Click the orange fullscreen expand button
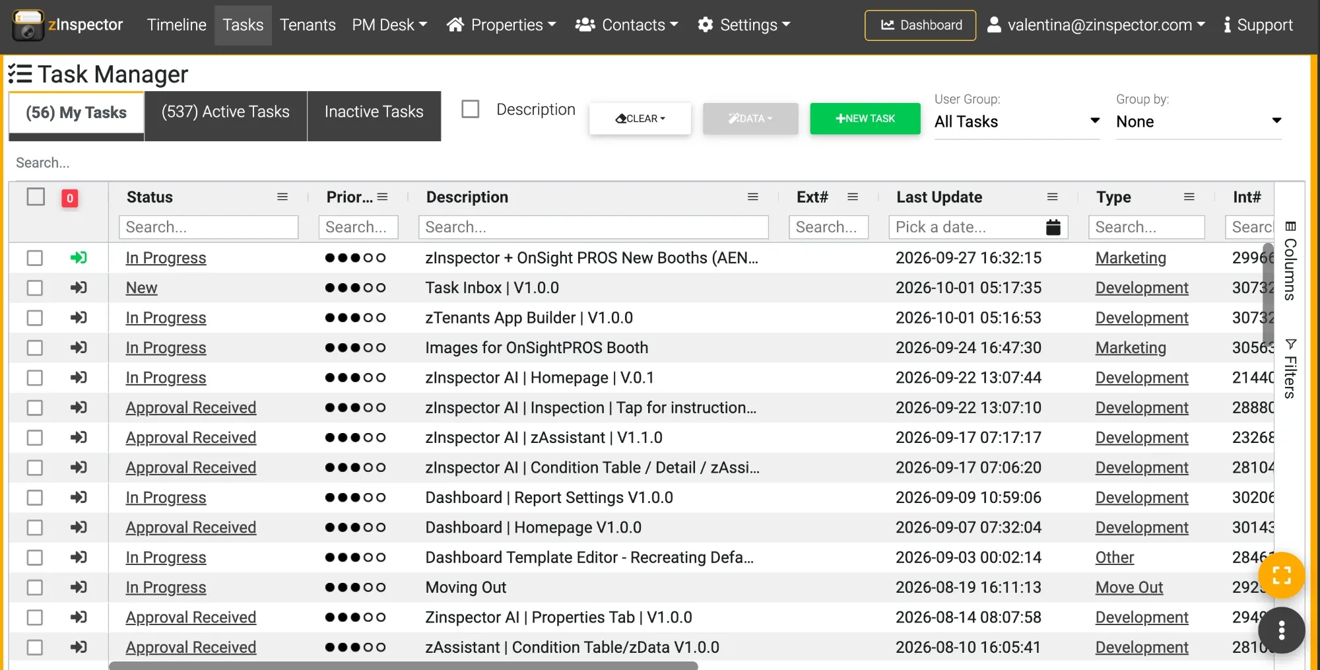Image resolution: width=1320 pixels, height=670 pixels. pyautogui.click(x=1281, y=575)
